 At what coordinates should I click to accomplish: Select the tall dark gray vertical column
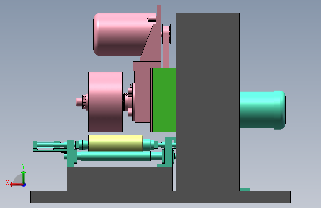coord(208,102)
